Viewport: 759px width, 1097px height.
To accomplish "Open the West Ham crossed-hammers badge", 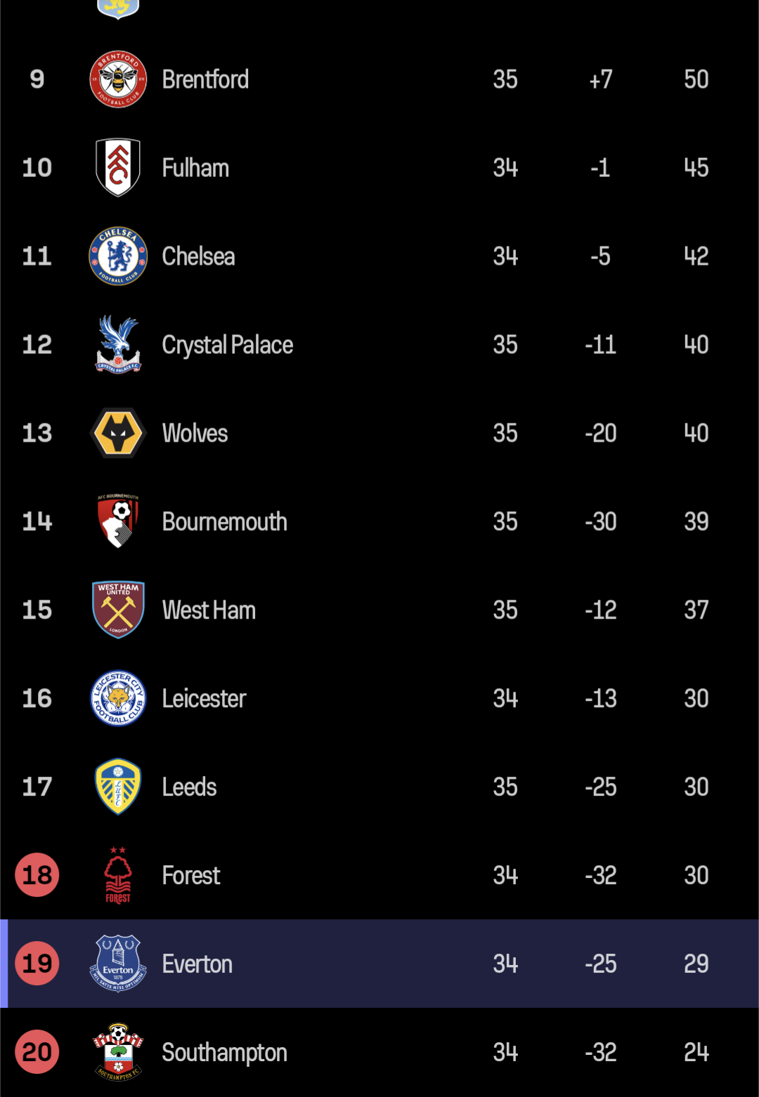I will click(118, 610).
